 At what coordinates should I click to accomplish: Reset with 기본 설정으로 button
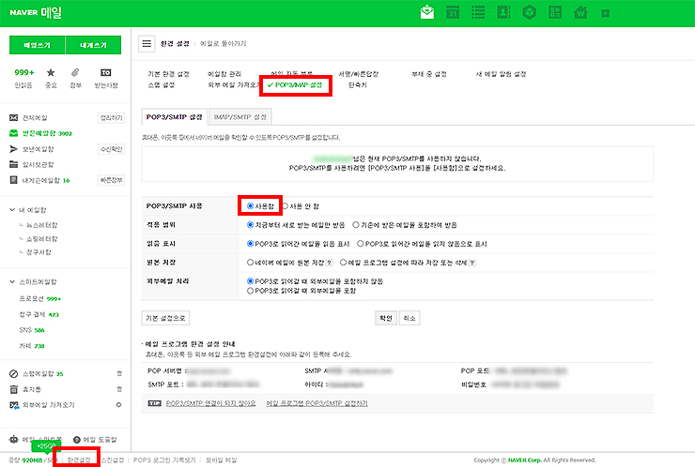pyautogui.click(x=166, y=318)
